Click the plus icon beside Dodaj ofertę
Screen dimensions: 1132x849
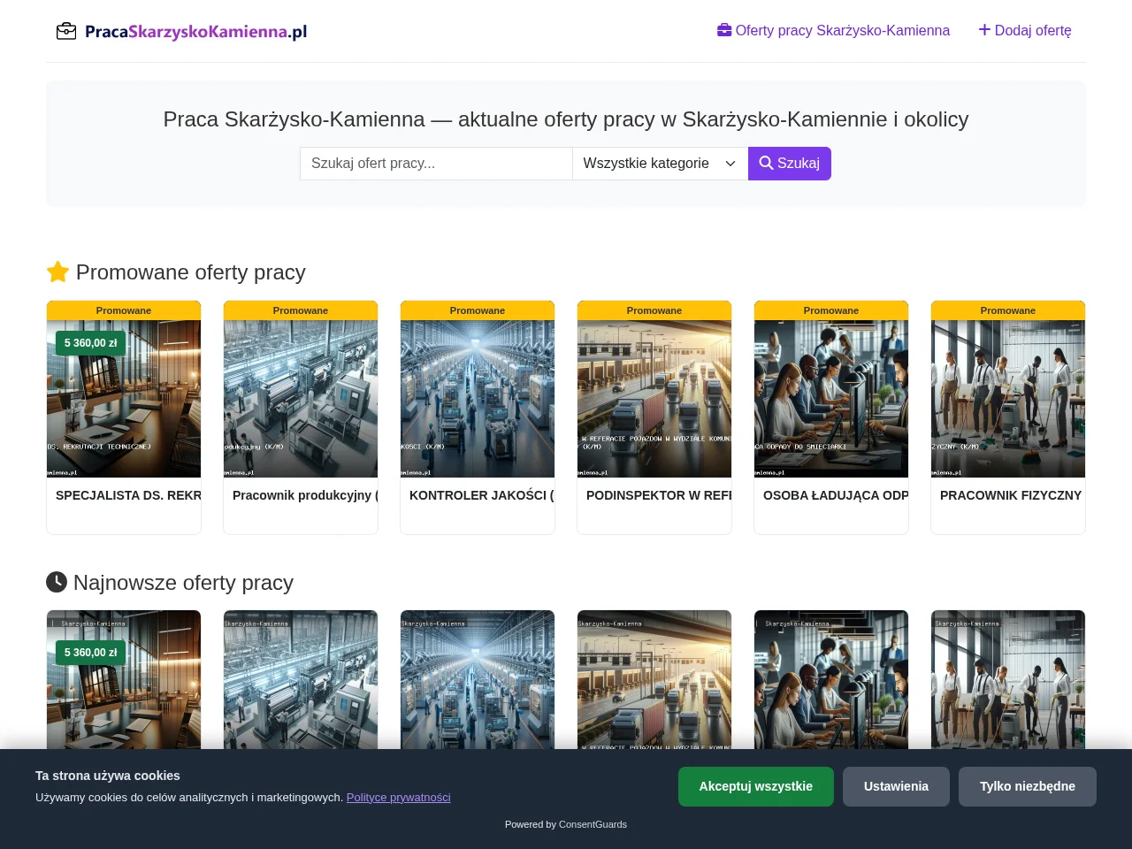click(984, 30)
